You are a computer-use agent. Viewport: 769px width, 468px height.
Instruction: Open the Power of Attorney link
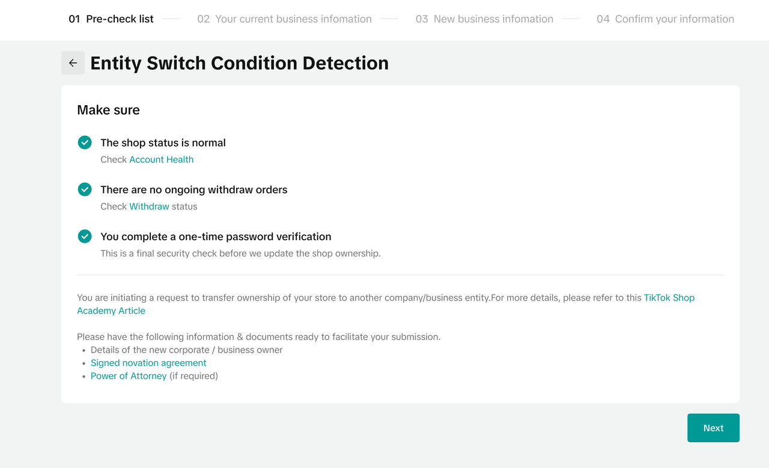coord(129,376)
